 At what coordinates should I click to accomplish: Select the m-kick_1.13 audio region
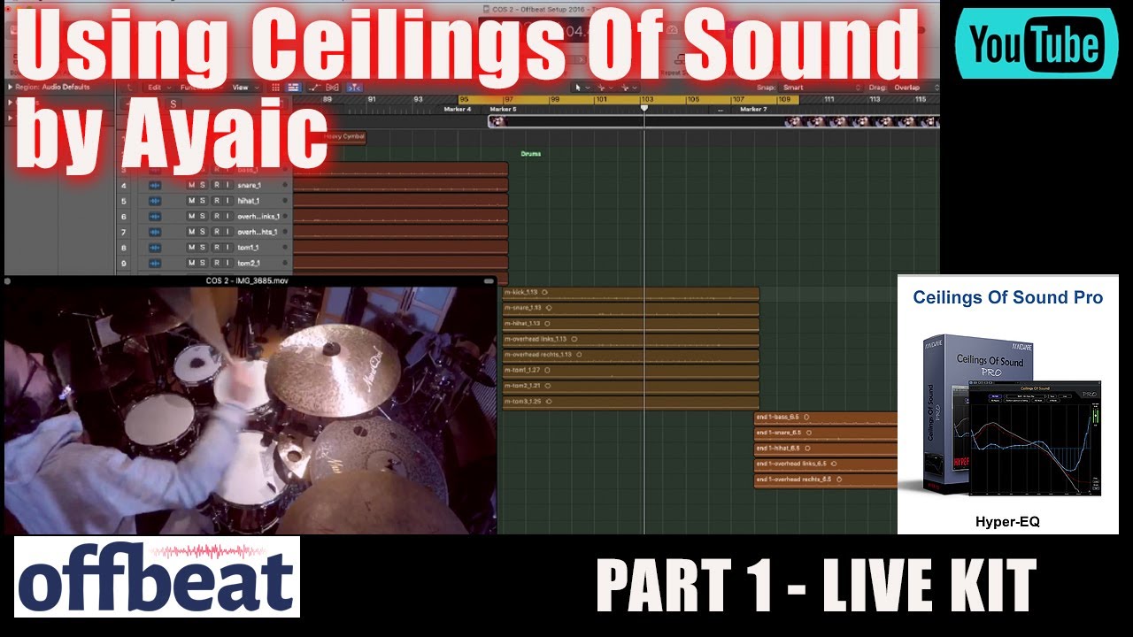coord(630,292)
